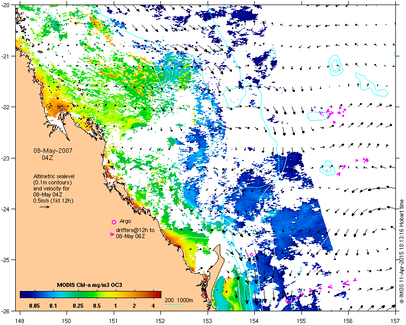Click the double cyan contour ring near 155.6E, 23.2S
The image size is (406, 325).
click(327, 169)
